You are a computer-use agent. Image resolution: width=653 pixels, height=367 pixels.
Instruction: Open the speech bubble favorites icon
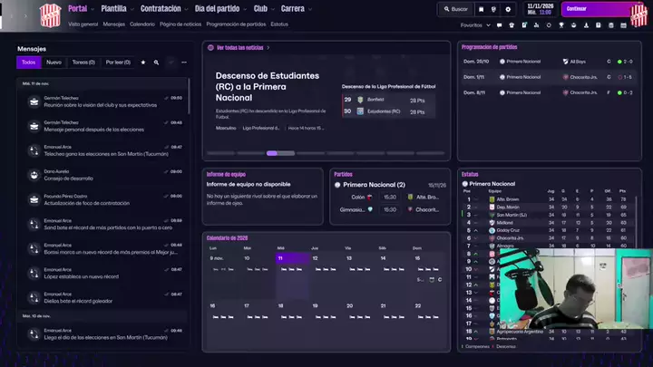tap(499, 25)
